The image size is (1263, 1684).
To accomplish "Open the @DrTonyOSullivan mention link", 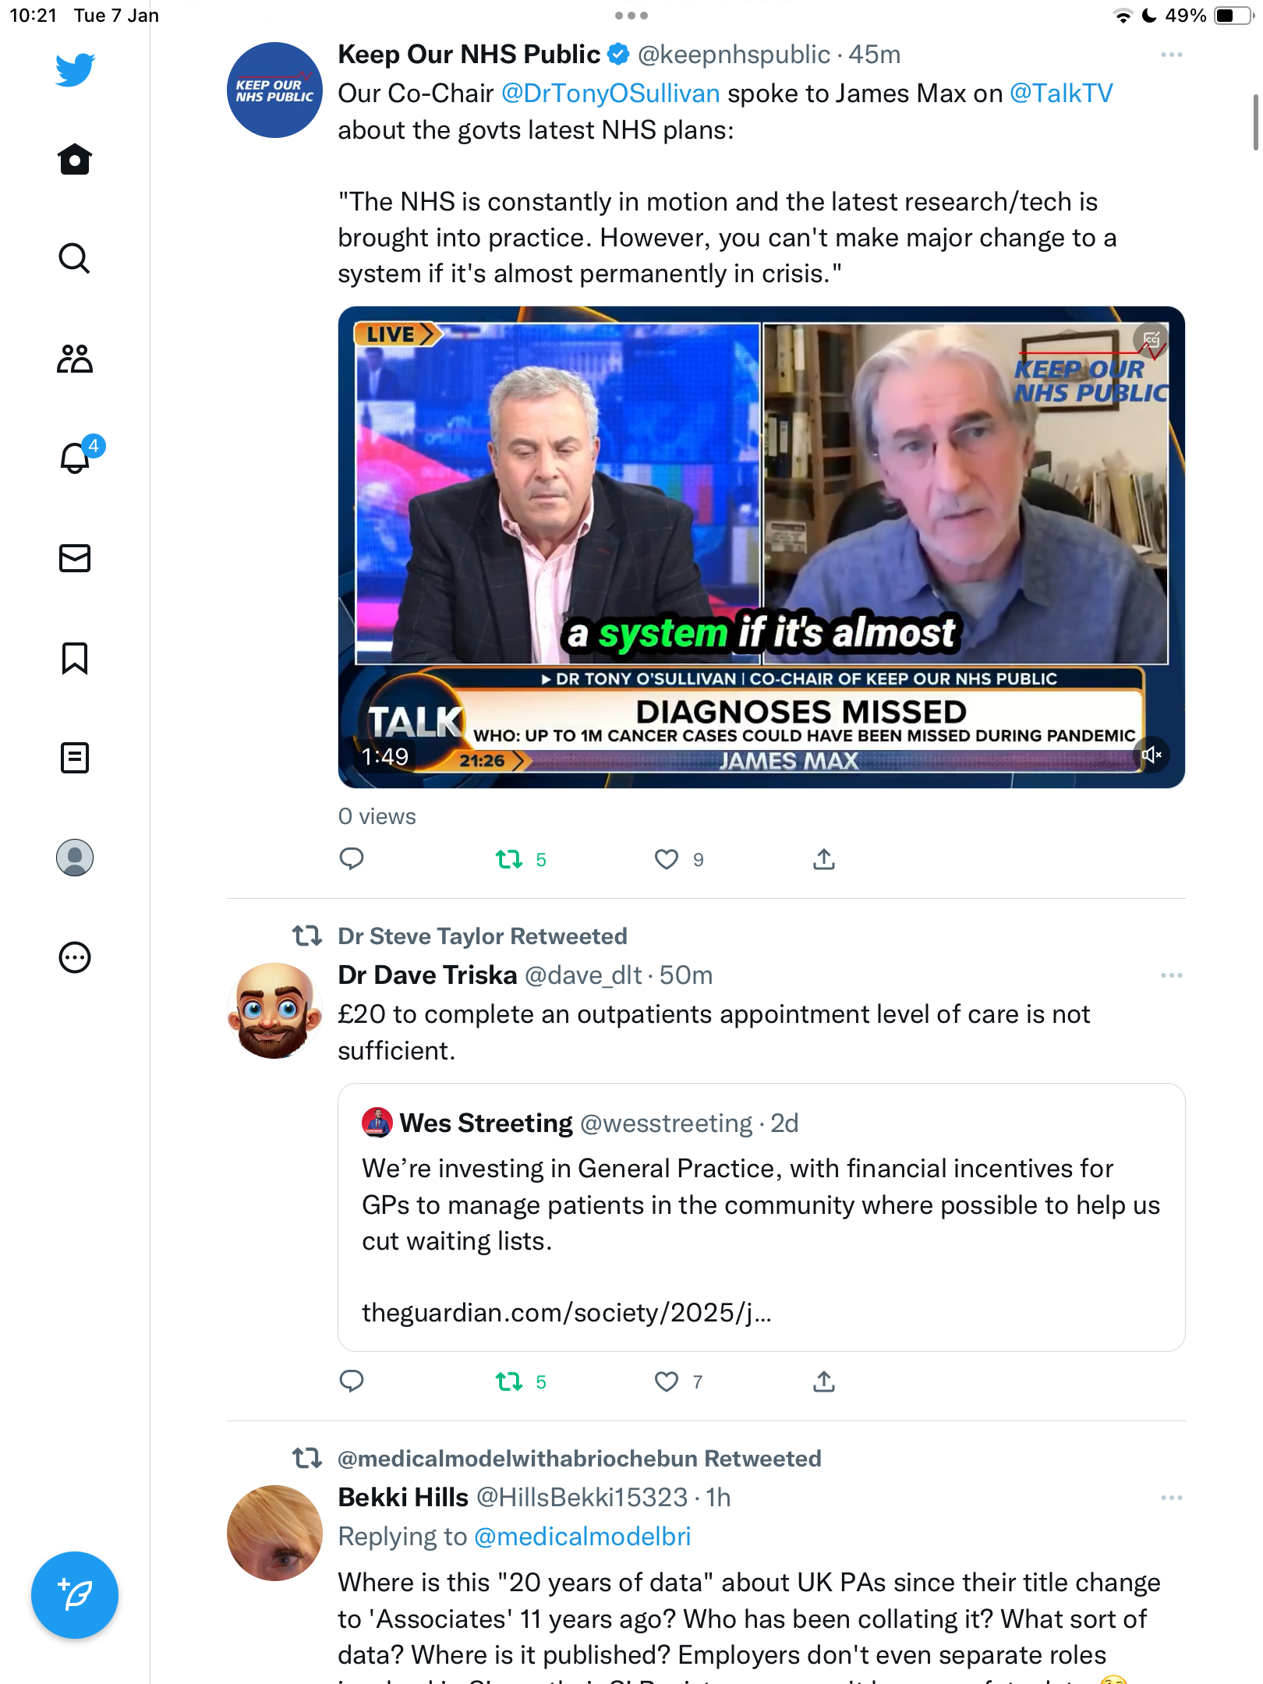I will pyautogui.click(x=610, y=94).
